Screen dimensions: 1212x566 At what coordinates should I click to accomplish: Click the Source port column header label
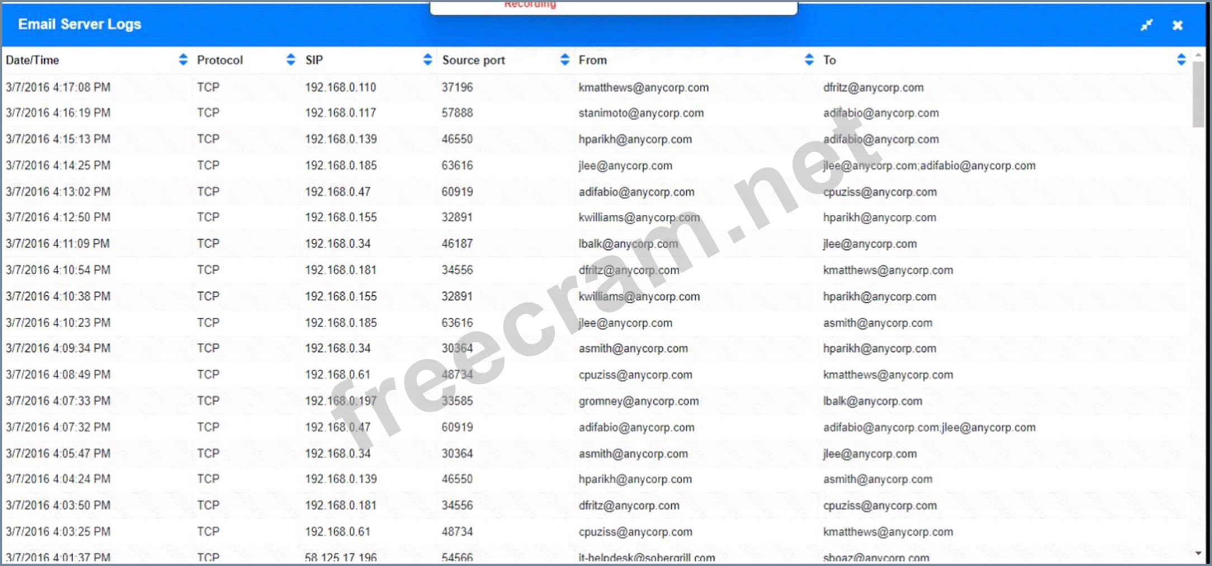click(x=473, y=60)
